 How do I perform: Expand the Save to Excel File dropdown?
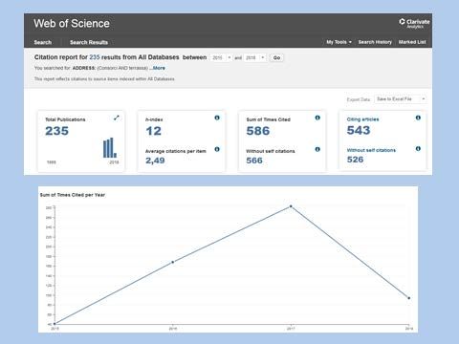point(401,99)
